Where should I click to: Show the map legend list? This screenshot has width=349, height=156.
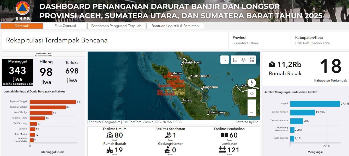click(x=235, y=60)
